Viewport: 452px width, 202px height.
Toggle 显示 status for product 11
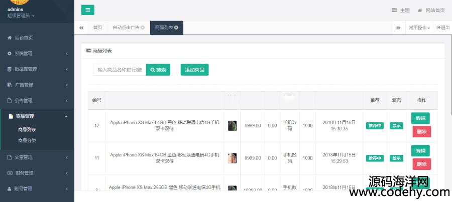point(396,158)
